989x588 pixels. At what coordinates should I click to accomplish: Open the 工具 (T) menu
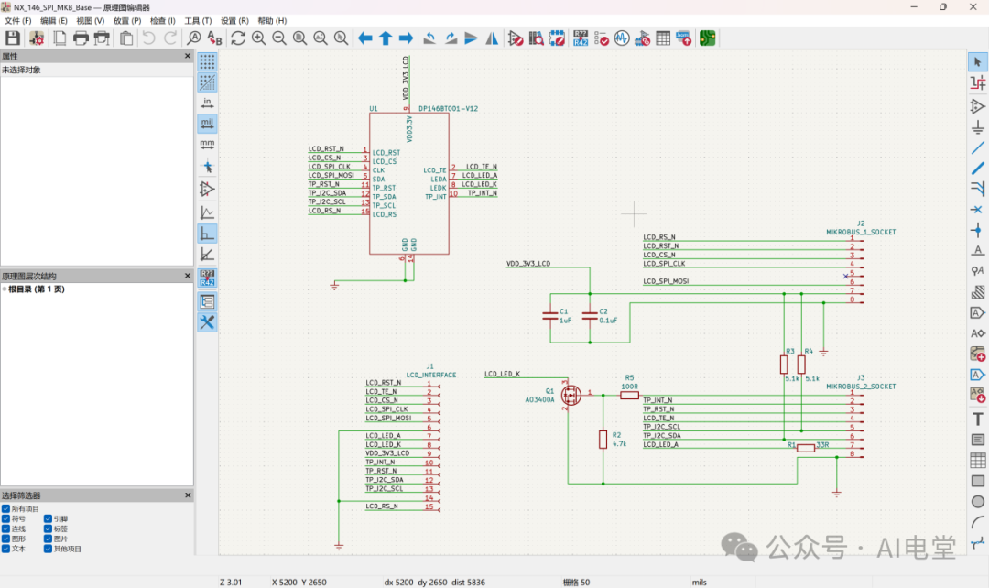click(x=198, y=21)
